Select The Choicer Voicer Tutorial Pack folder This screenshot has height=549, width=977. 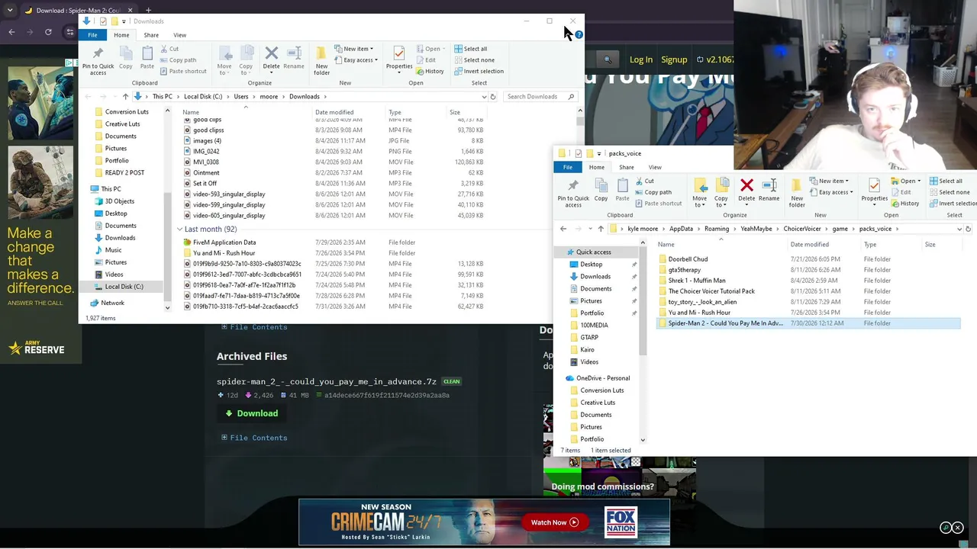[711, 291]
